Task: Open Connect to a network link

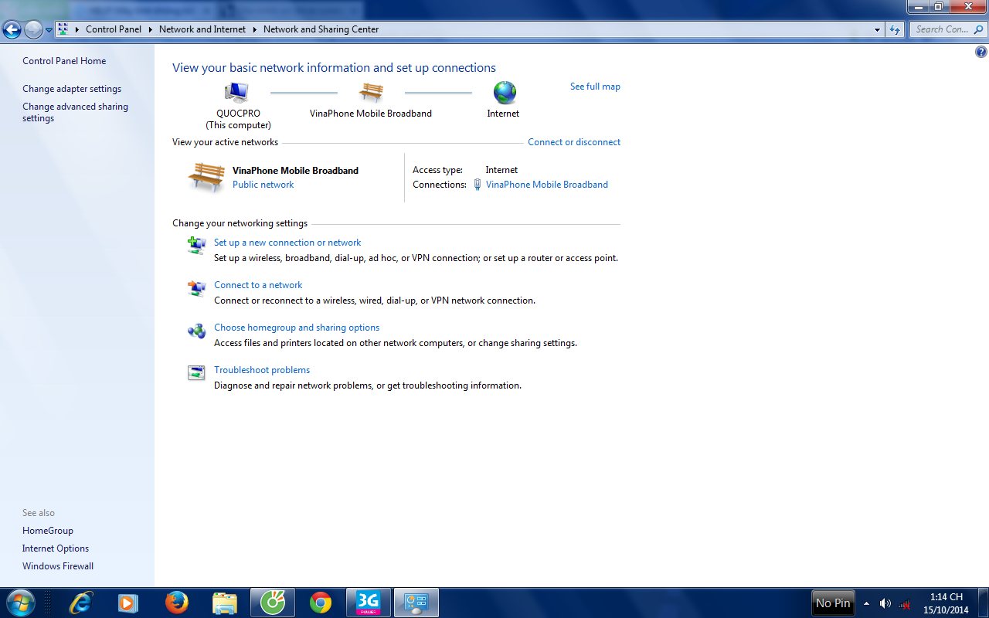Action: coord(258,285)
